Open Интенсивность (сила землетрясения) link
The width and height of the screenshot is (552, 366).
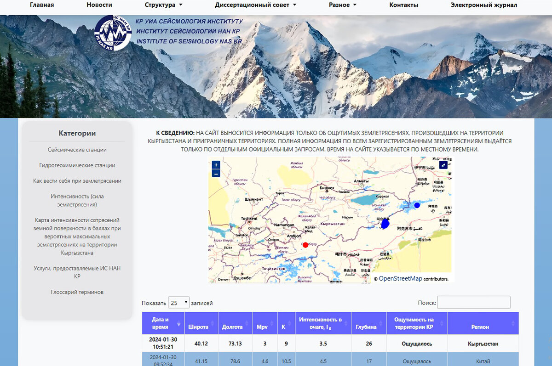coord(77,200)
